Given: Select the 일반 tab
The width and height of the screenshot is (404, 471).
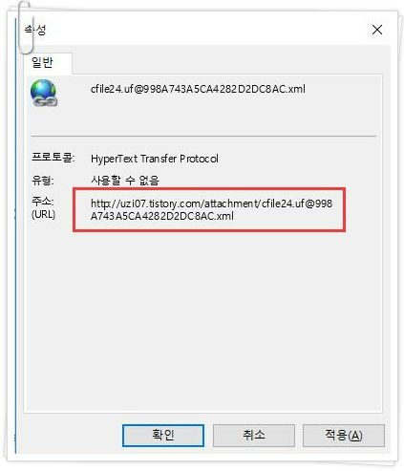Looking at the screenshot, I should 42,62.
